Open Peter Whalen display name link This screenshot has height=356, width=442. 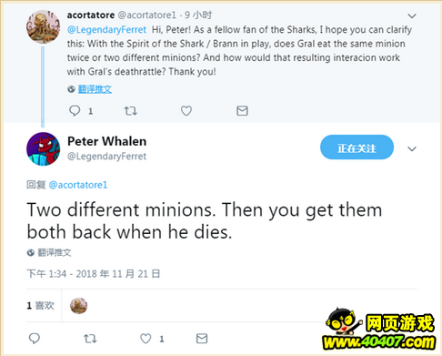click(x=106, y=141)
